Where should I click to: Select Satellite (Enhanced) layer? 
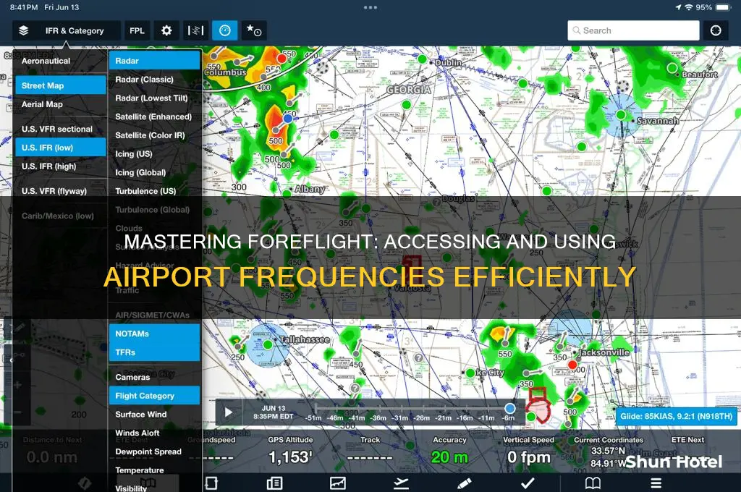pos(154,116)
